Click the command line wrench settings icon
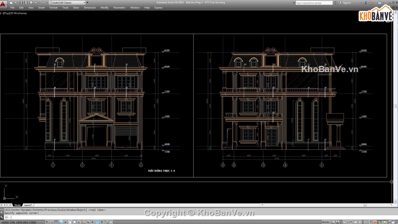This screenshot has height=224, width=398. tap(2, 217)
